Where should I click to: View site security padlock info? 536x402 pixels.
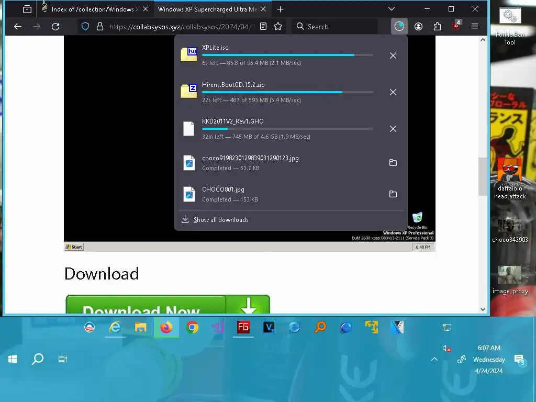coord(100,26)
